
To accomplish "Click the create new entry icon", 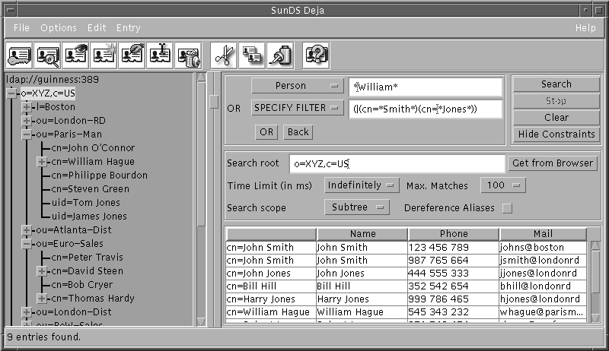I will [x=104, y=55].
